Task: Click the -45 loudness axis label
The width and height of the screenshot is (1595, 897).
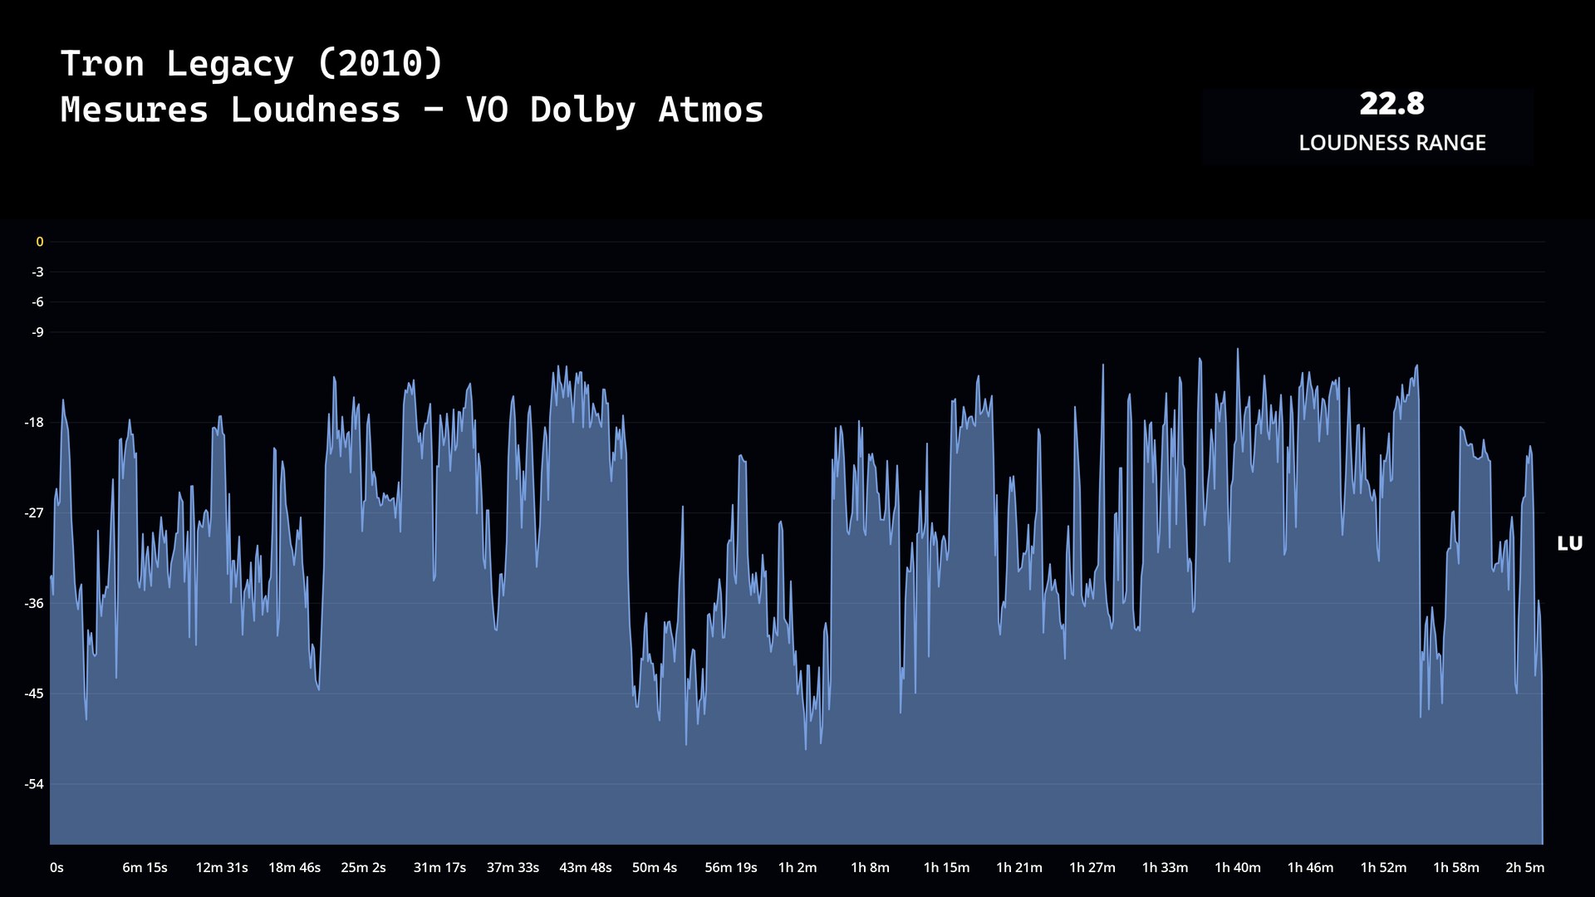Action: click(x=34, y=694)
